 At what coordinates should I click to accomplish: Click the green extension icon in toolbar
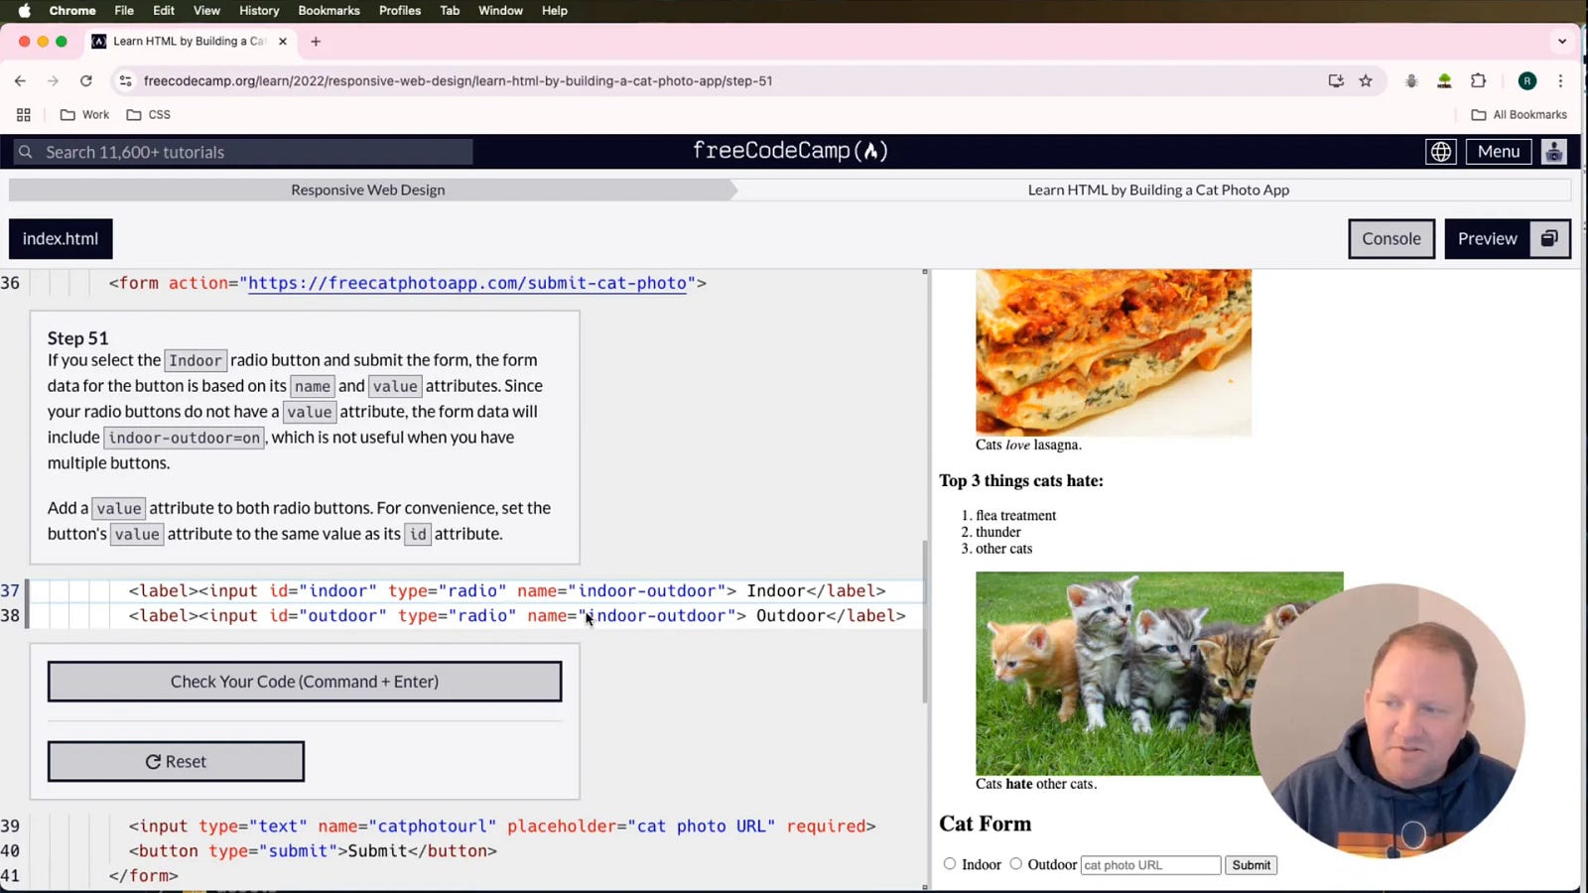click(1444, 81)
